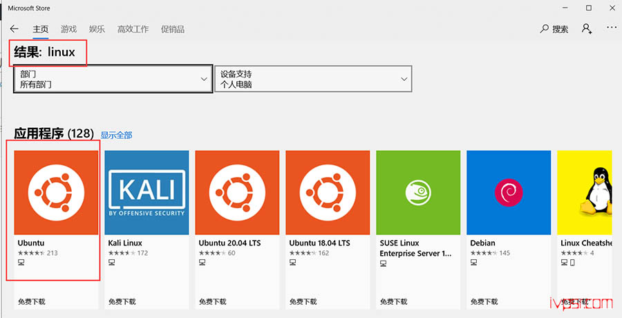Open the Ubuntu 18.04 LTS tile icon
Image resolution: width=622 pixels, height=318 pixels.
point(328,193)
